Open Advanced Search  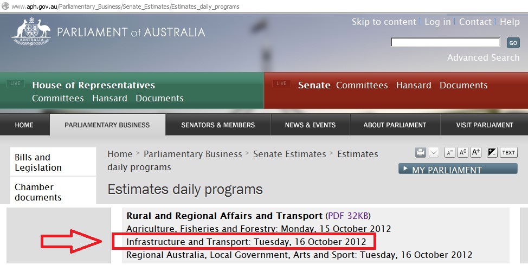click(483, 57)
